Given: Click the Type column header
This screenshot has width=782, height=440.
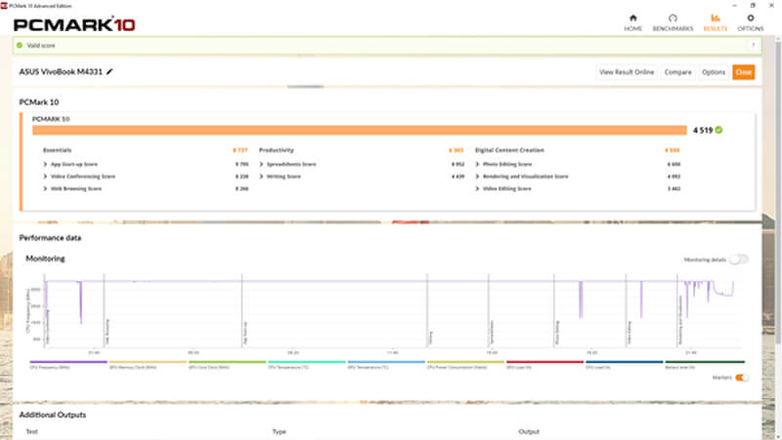Looking at the screenshot, I should (280, 431).
